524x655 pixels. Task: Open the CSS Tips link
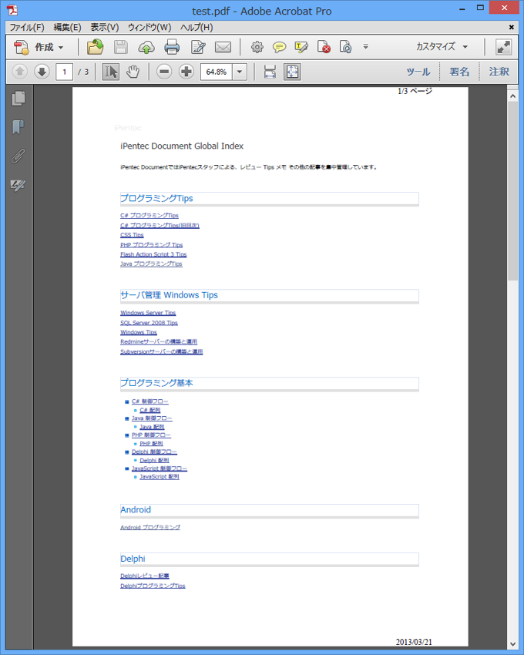(x=132, y=235)
